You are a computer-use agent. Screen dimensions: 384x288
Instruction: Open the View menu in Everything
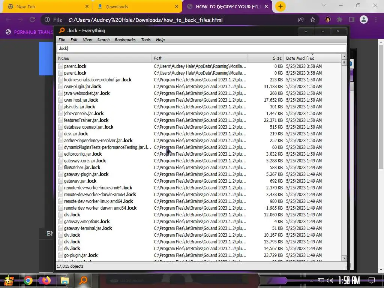87,40
